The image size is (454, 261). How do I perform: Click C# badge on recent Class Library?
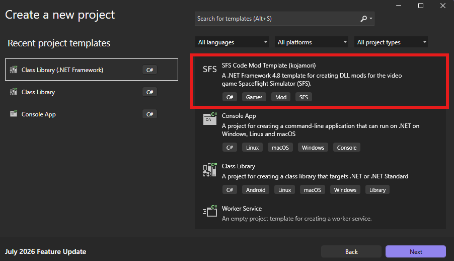(149, 92)
